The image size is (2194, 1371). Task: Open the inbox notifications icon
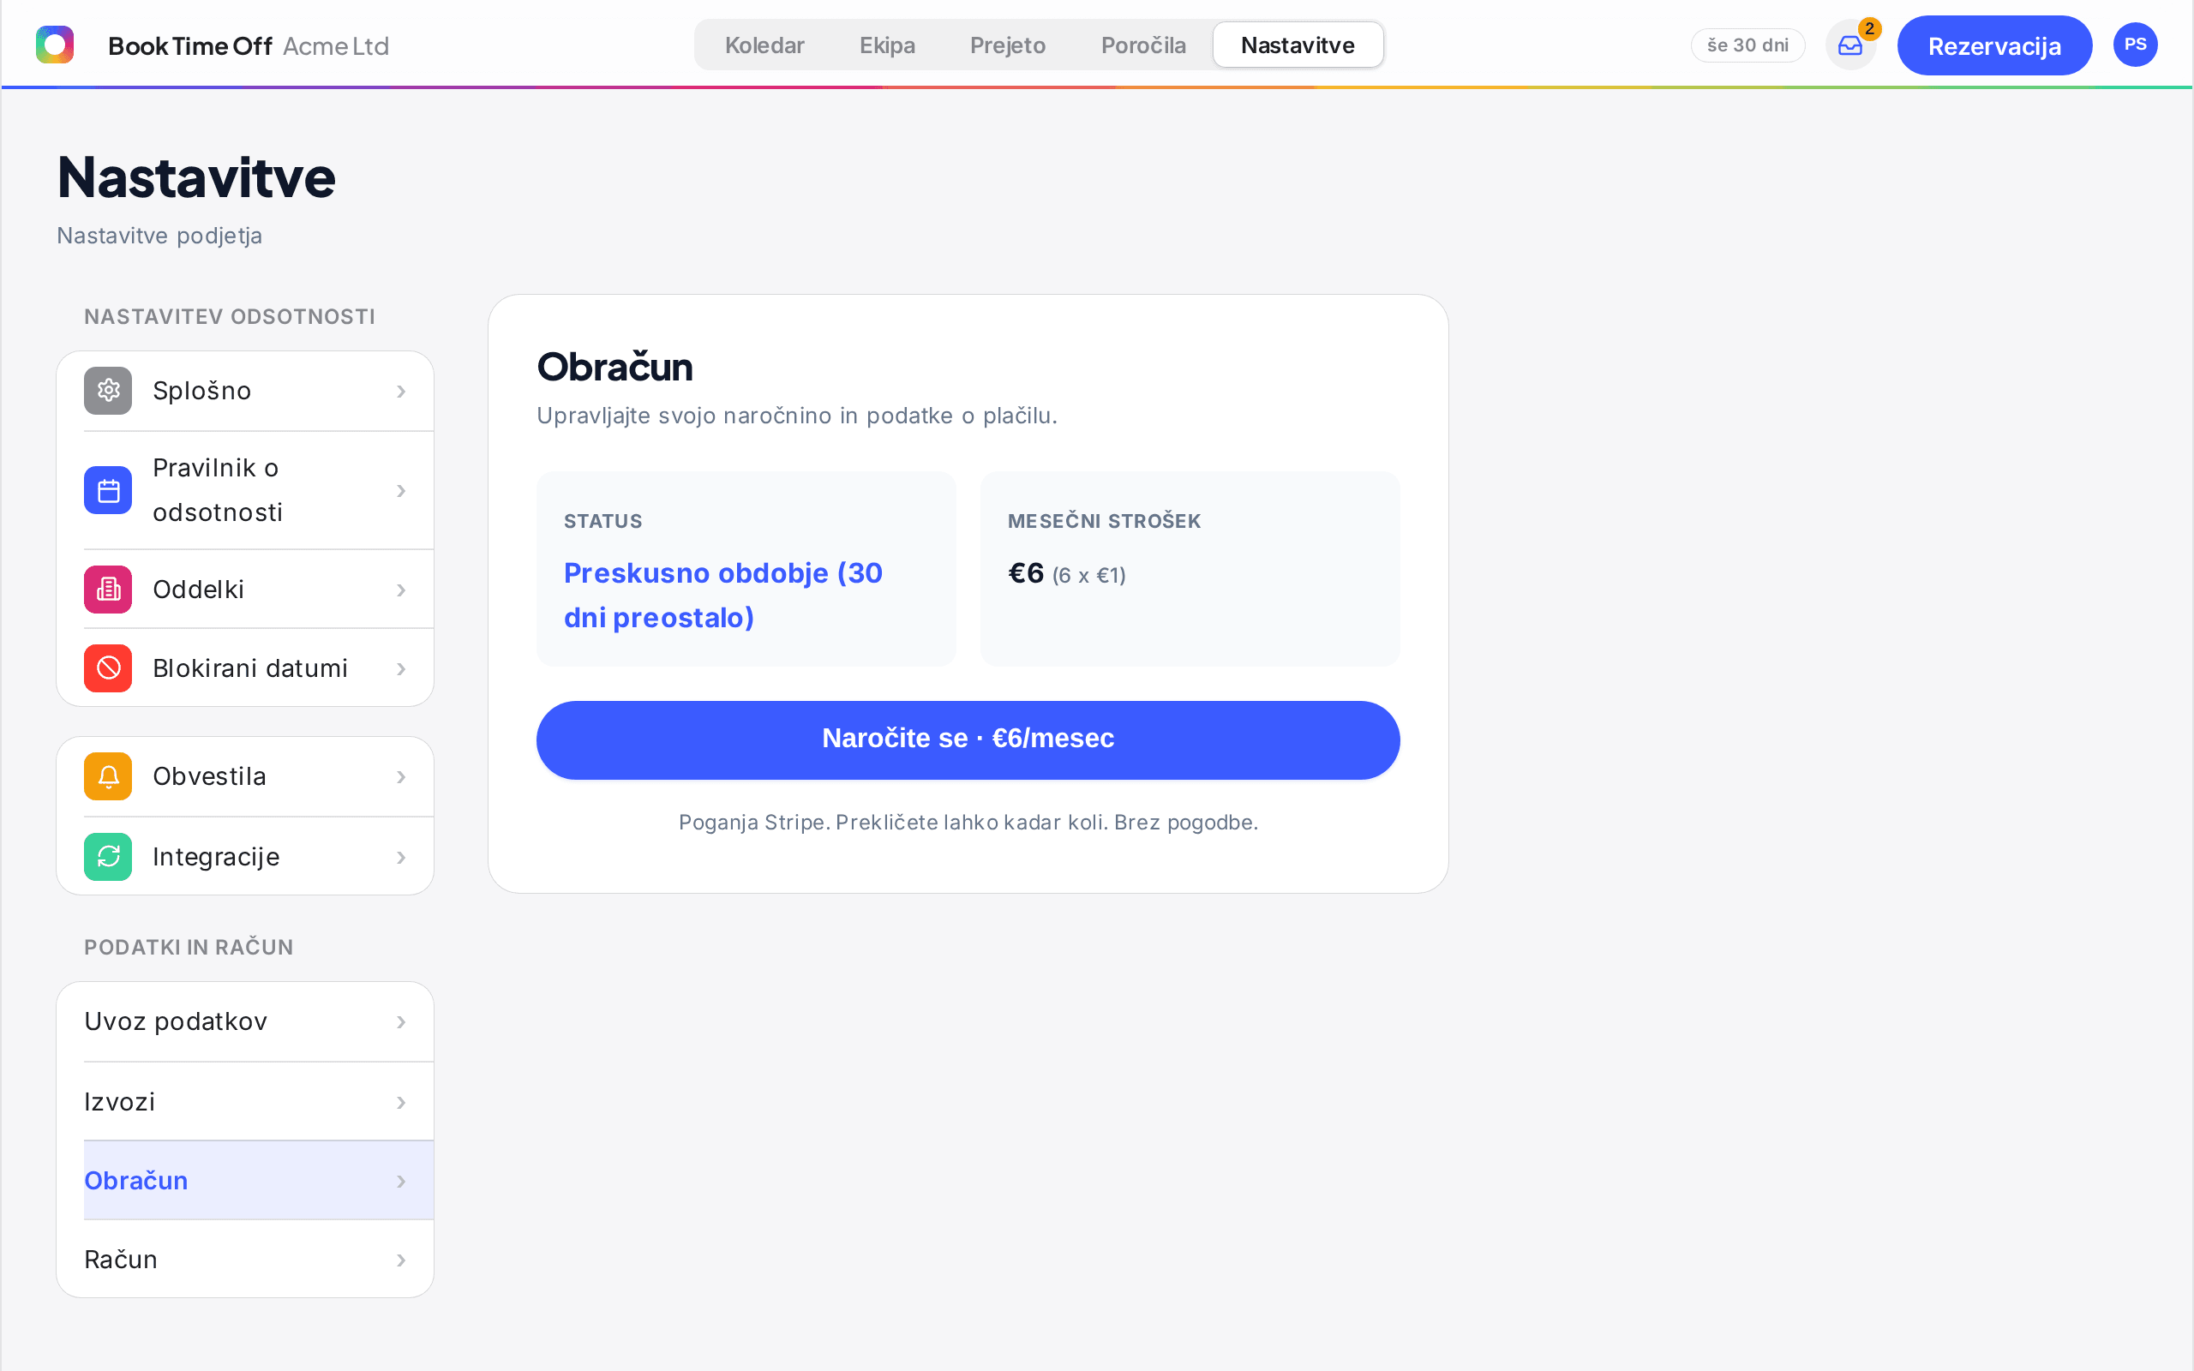tap(1849, 45)
